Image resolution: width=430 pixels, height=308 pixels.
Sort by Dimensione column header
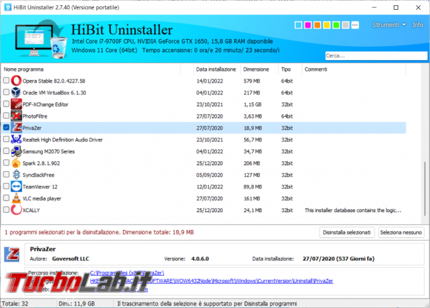(259, 69)
